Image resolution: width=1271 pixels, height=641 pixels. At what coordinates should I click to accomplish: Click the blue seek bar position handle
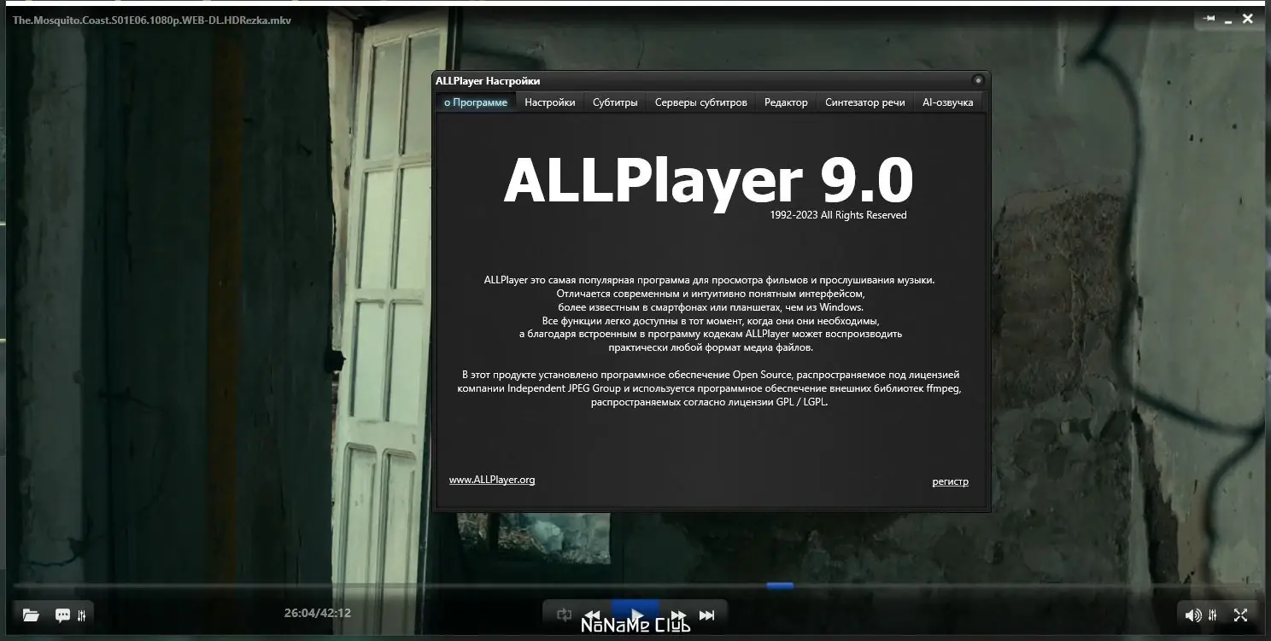(x=780, y=586)
